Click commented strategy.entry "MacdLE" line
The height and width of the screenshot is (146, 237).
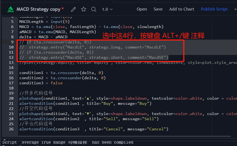[92, 47]
